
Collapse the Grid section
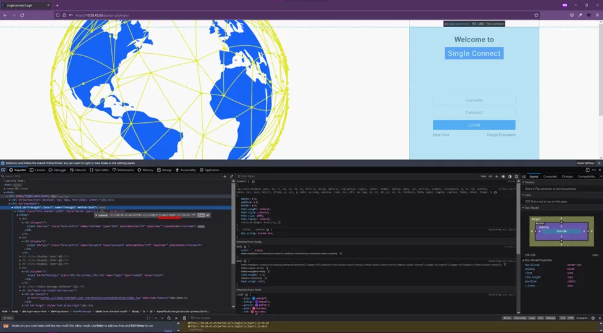pos(523,195)
